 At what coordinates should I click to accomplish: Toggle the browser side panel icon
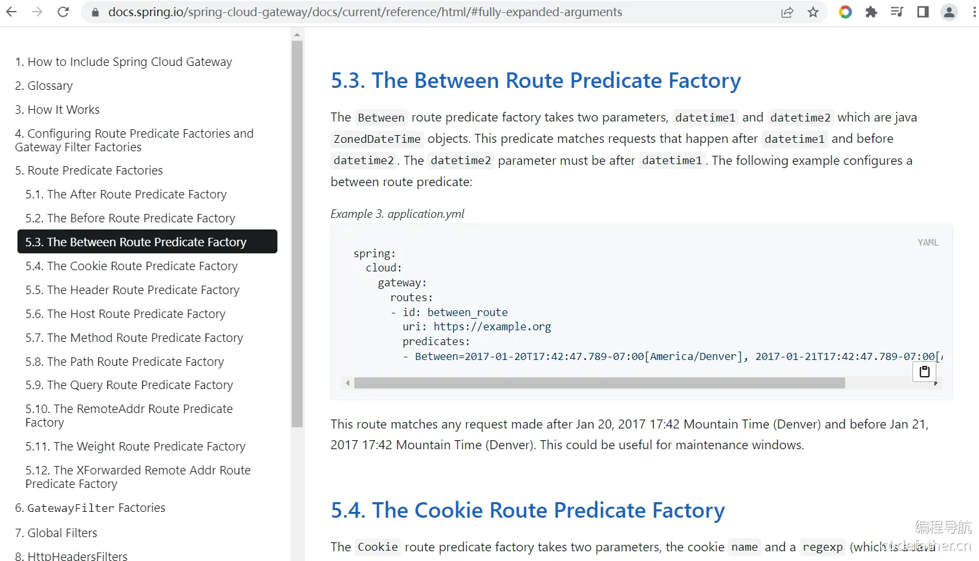pyautogui.click(x=923, y=12)
